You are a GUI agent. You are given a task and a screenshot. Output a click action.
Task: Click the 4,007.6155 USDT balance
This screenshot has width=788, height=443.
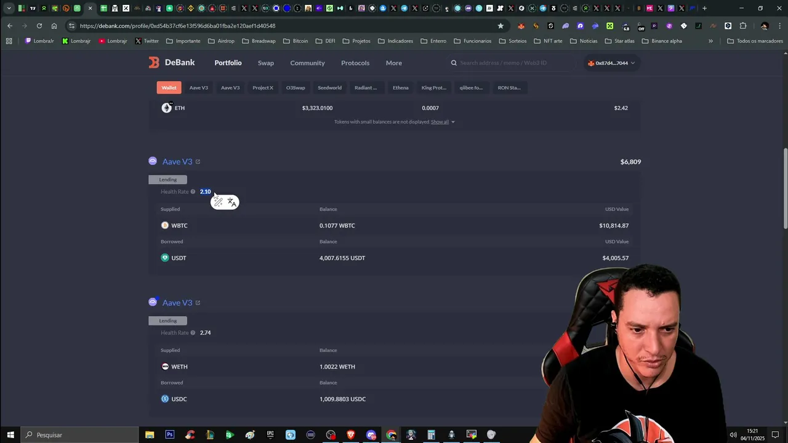pyautogui.click(x=342, y=258)
